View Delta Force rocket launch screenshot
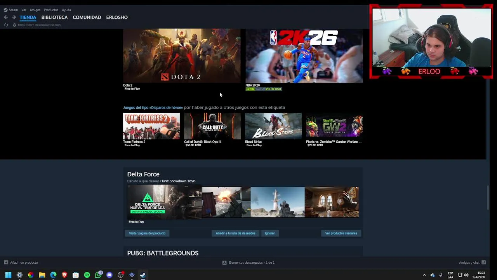Viewport: 497px width, 280px height. click(x=278, y=202)
